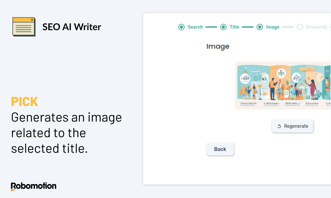
Task: Click the Robomotion logo
Action: 34,186
